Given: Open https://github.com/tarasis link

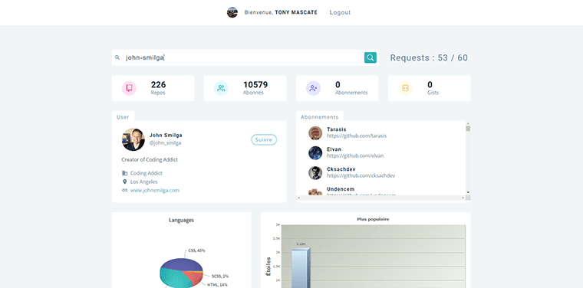Looking at the screenshot, I should point(357,136).
